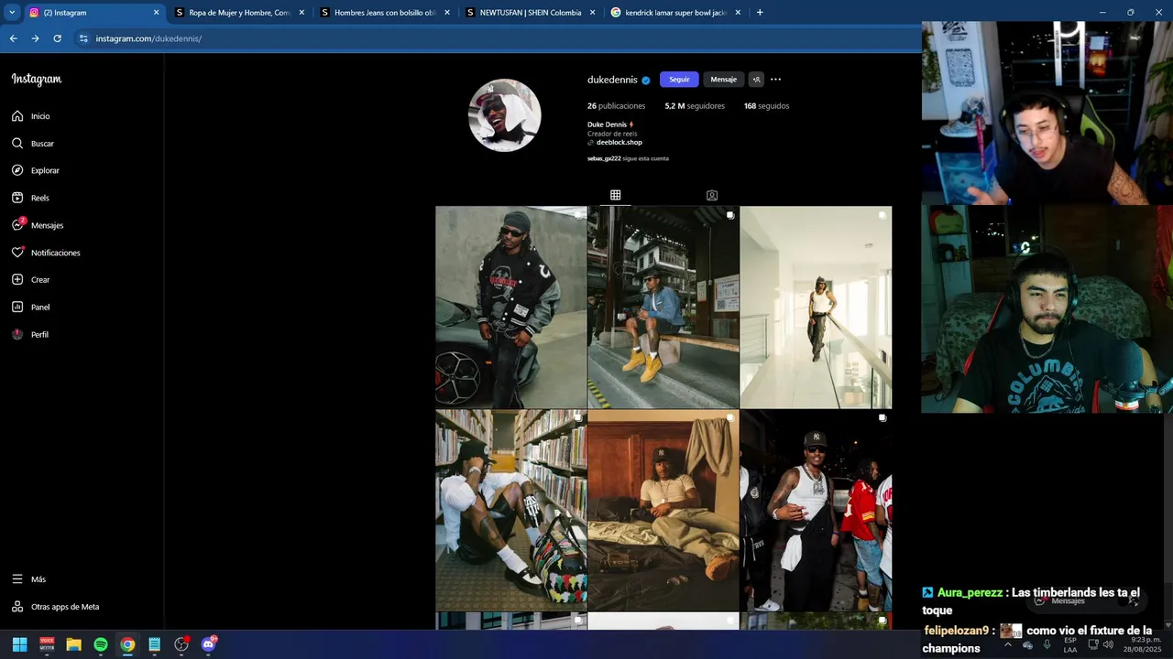View the 5,2 M seguidores list
This screenshot has width=1173, height=659.
(695, 106)
